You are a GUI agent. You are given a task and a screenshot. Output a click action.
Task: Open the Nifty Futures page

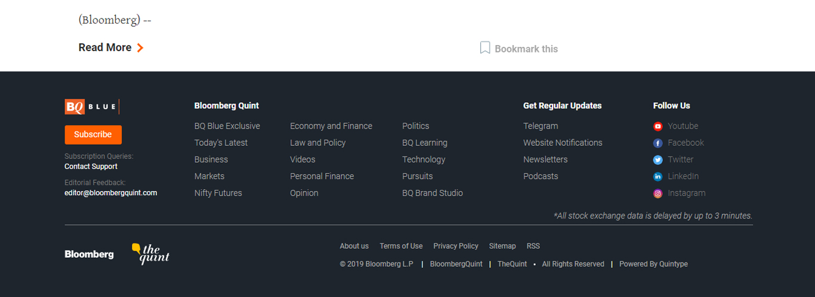click(218, 193)
